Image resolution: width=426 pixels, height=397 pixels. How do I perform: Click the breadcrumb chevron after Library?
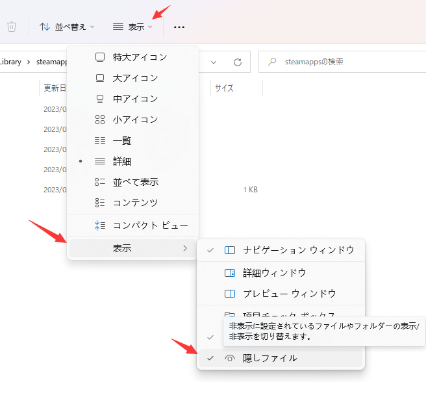(29, 62)
